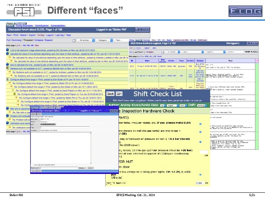Open the first filter dropdown in MEG logbook
Viewport: 265px width, 199px height.
click(173, 52)
